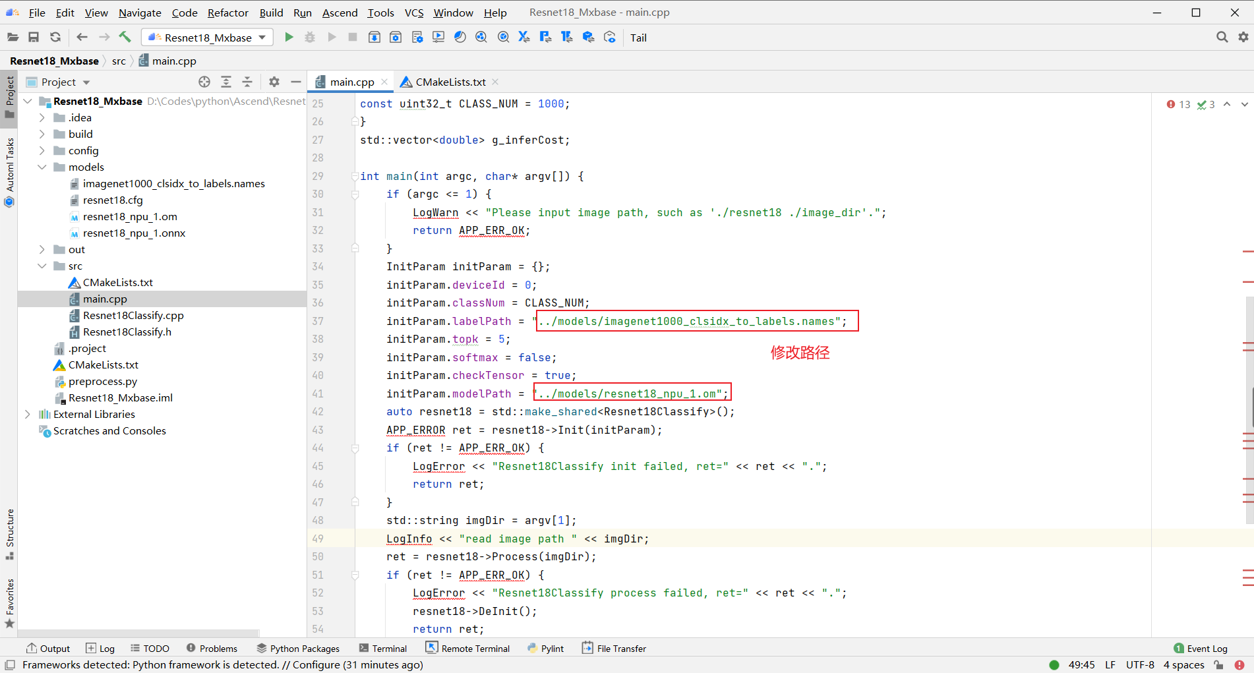Expand the .idea folder
This screenshot has height=673, width=1254.
[42, 117]
